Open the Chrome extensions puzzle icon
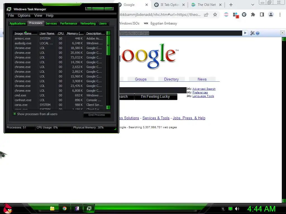 (253, 14)
